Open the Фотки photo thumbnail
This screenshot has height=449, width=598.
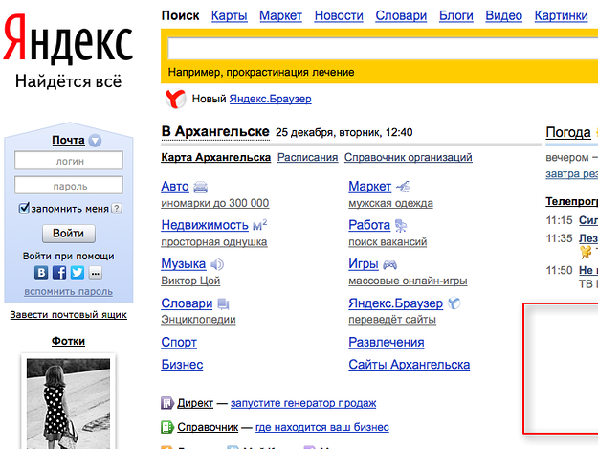[68, 402]
